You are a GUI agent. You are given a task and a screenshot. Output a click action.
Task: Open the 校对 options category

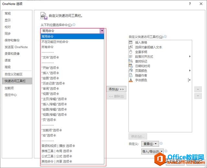coord(17,27)
